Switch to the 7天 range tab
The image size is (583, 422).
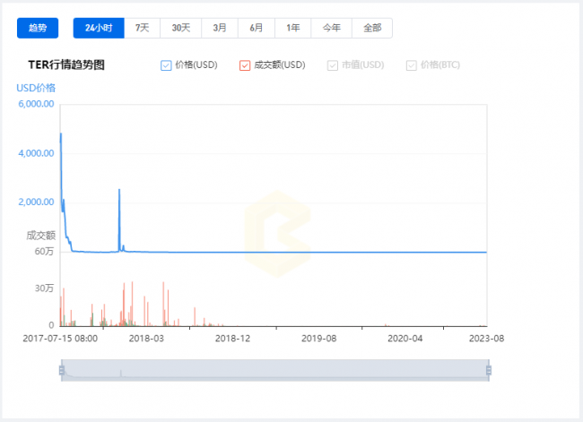coord(142,28)
